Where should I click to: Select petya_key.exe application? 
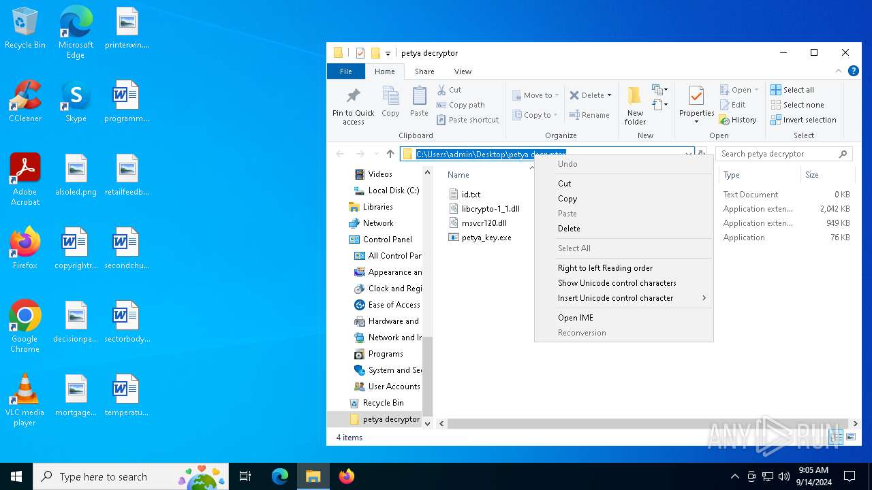486,238
